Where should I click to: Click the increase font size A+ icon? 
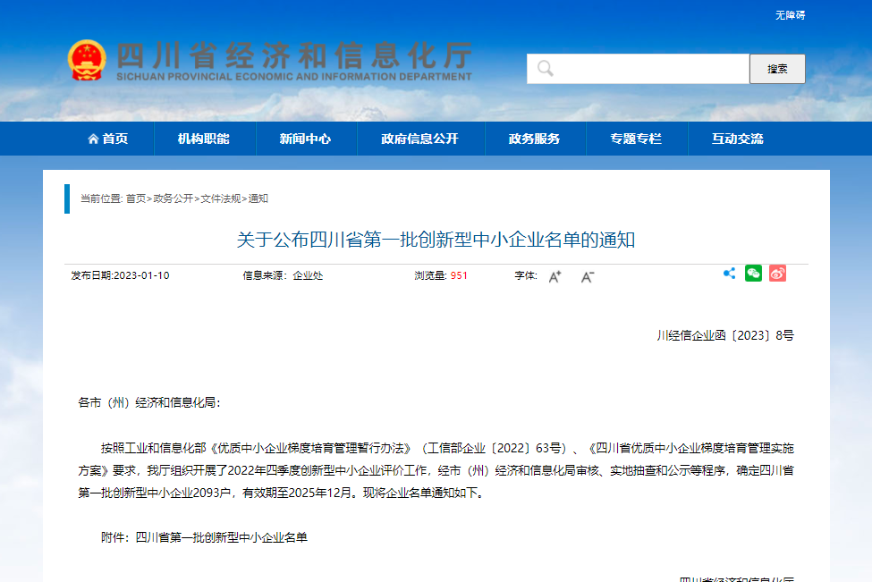pyautogui.click(x=555, y=276)
